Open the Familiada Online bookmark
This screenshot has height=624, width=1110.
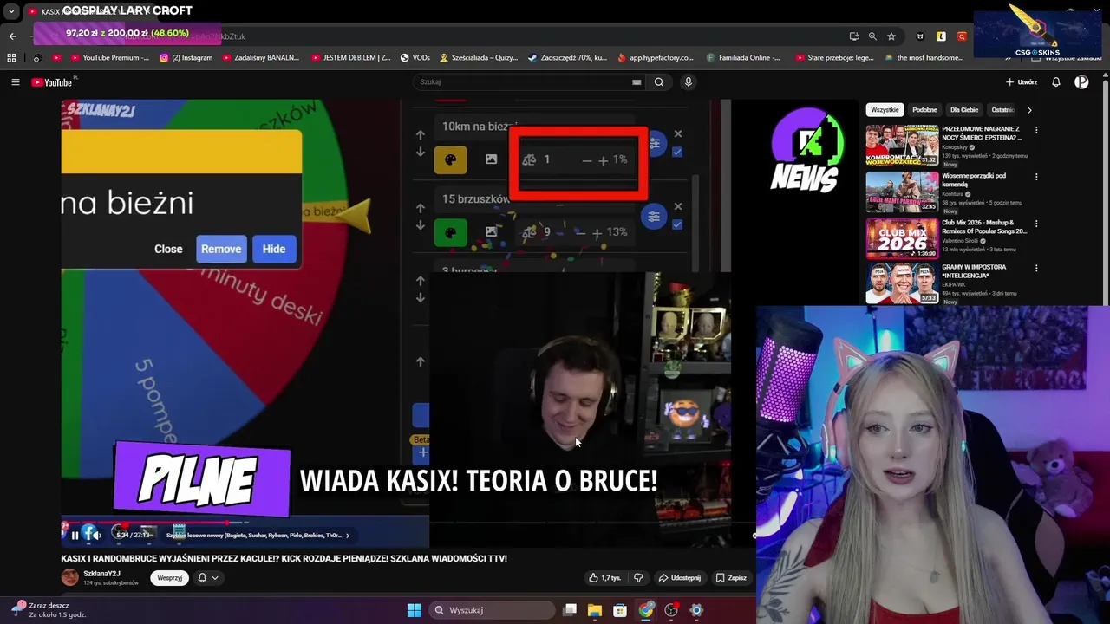pos(743,58)
